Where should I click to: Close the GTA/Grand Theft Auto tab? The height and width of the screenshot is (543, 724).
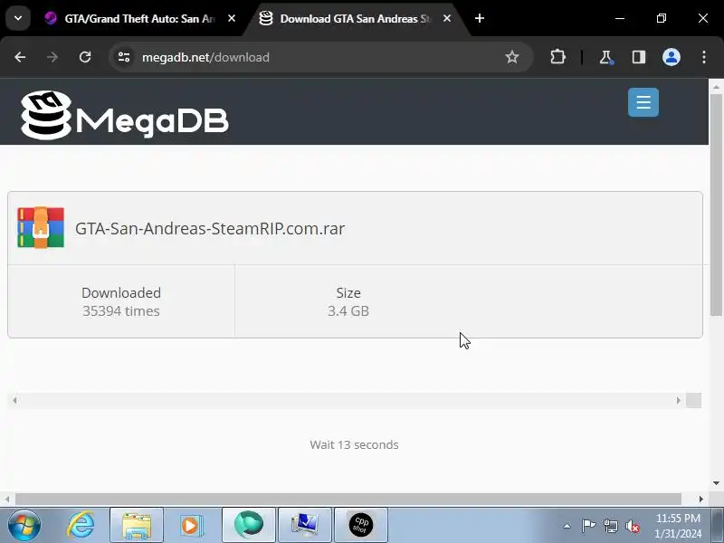(x=232, y=18)
